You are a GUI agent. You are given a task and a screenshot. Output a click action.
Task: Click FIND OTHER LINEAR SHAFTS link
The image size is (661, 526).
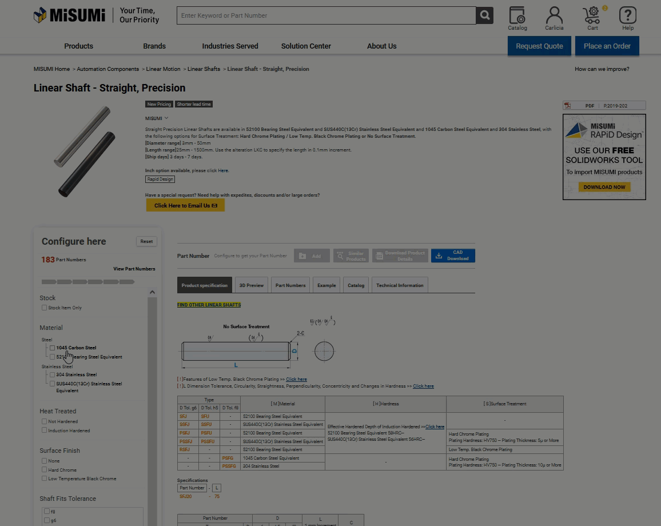209,305
